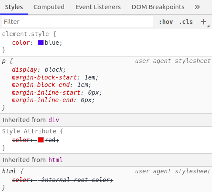Focus the Filter styles input field
Image resolution: width=212 pixels, height=192 pixels.
coord(77,22)
